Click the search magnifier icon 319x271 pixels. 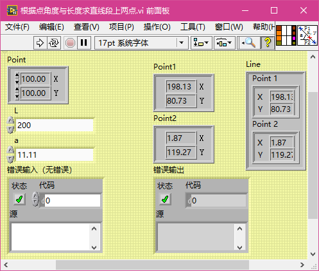click(x=249, y=43)
